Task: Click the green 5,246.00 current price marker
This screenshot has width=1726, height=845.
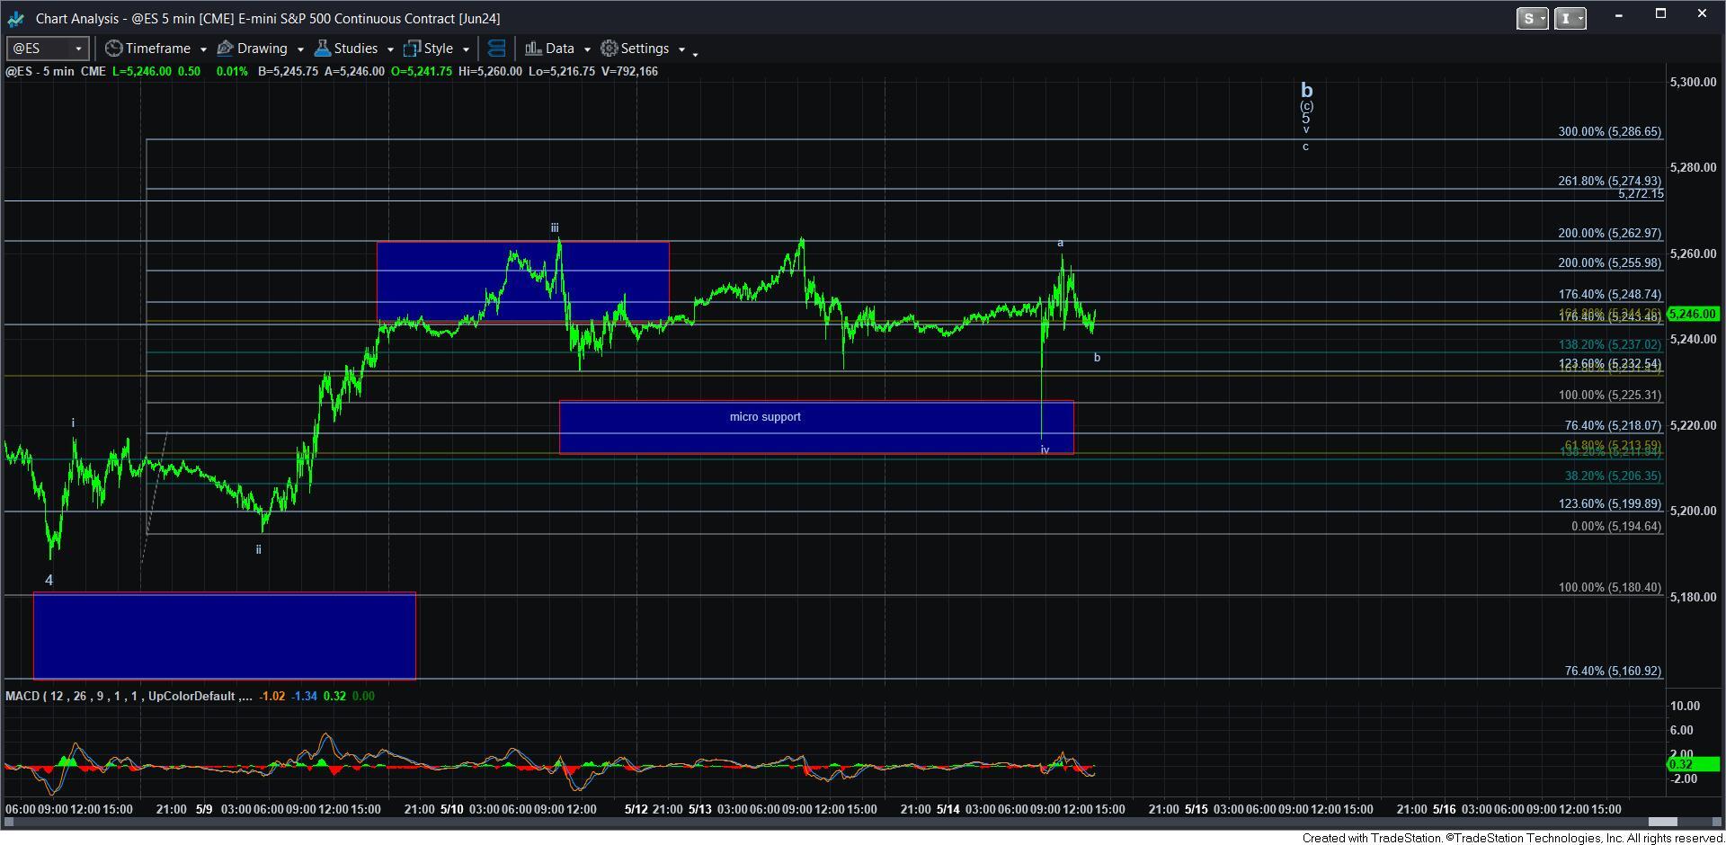Action: pyautogui.click(x=1693, y=314)
